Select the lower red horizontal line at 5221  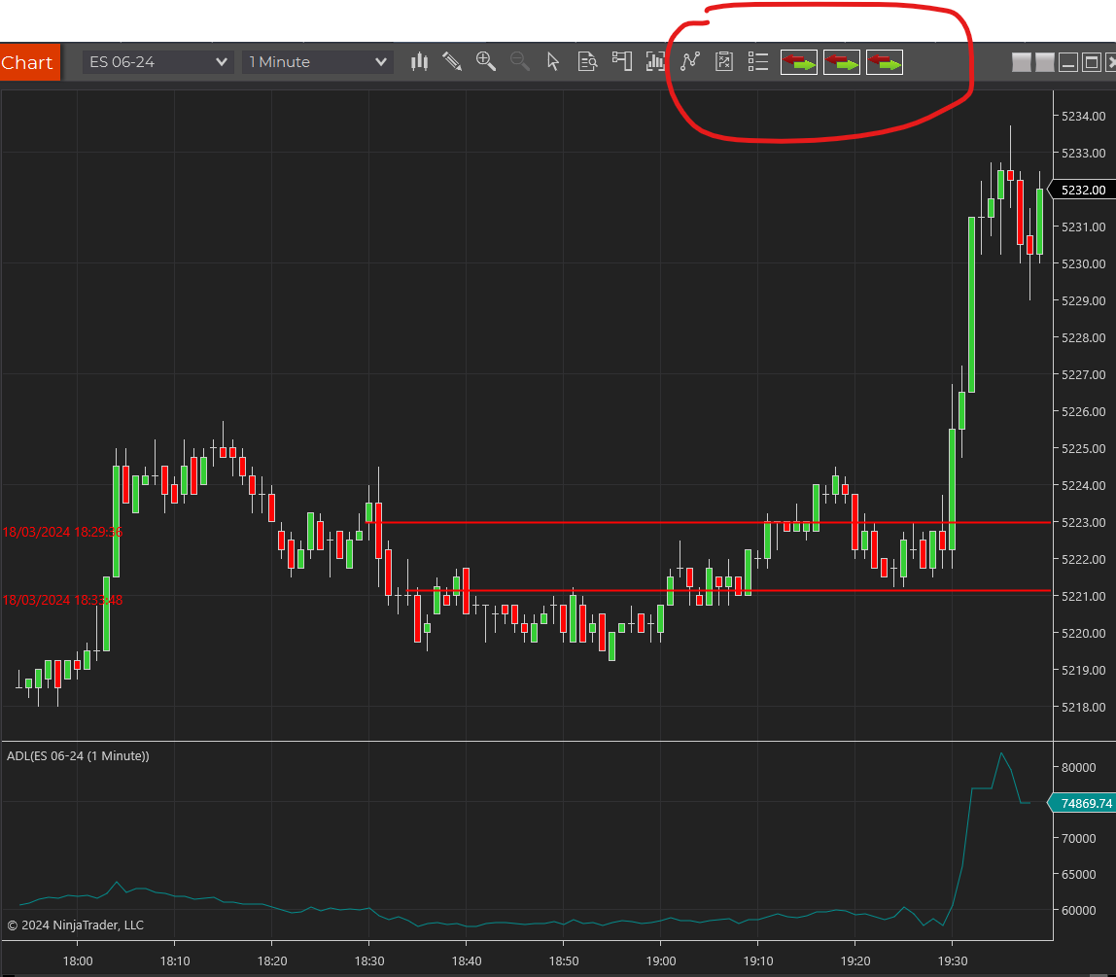coord(729,591)
